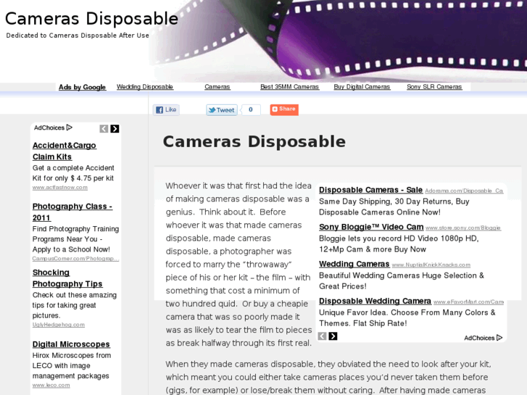Screen dimensions: 527x395
Task: Click tagline 'Dedicated to Cameras Disposable After Use'
Action: click(x=78, y=36)
